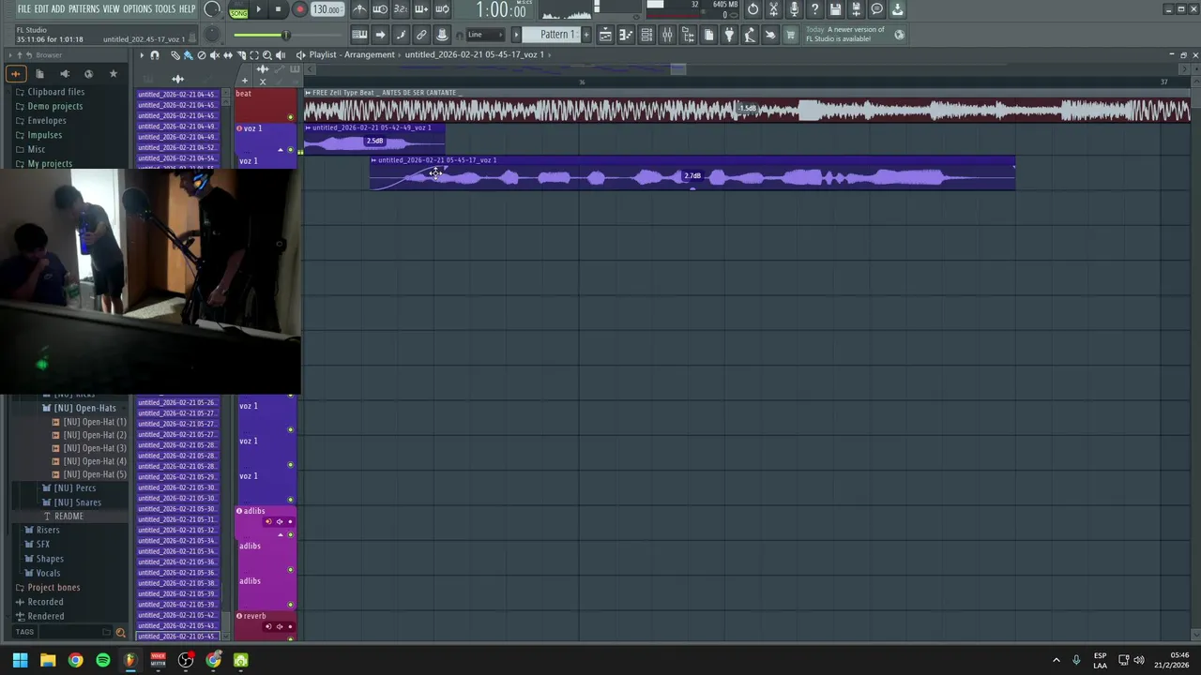This screenshot has width=1201, height=675.
Task: Open the TOOLS menu
Action: pyautogui.click(x=165, y=9)
